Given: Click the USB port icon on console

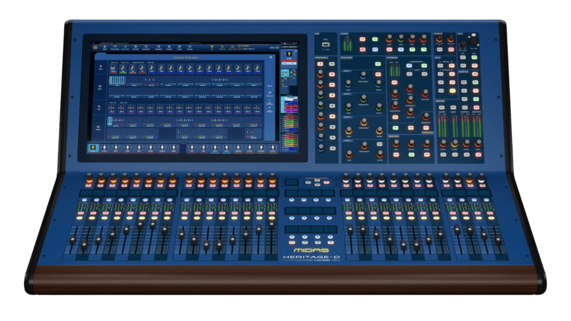Looking at the screenshot, I should pyautogui.click(x=326, y=45).
